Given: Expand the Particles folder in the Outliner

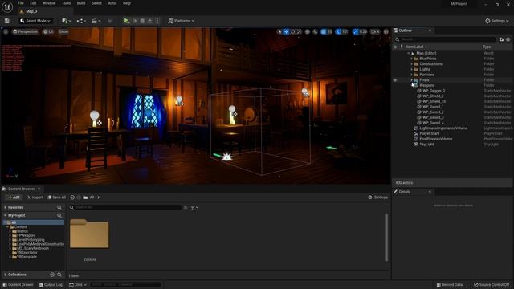Looking at the screenshot, I should point(412,75).
